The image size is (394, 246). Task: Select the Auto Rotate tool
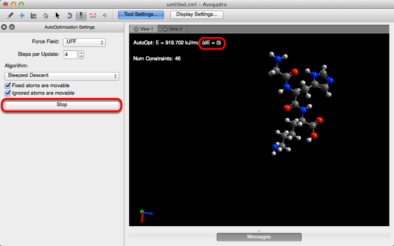coord(69,15)
